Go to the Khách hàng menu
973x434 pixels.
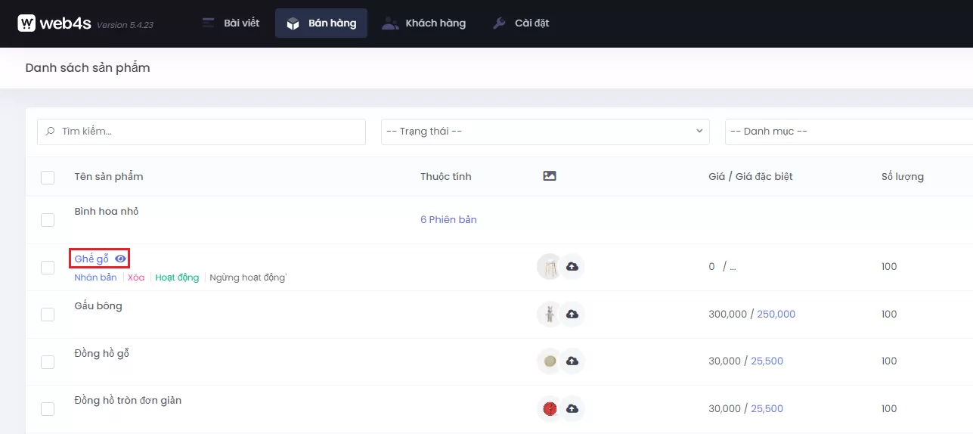click(x=424, y=23)
